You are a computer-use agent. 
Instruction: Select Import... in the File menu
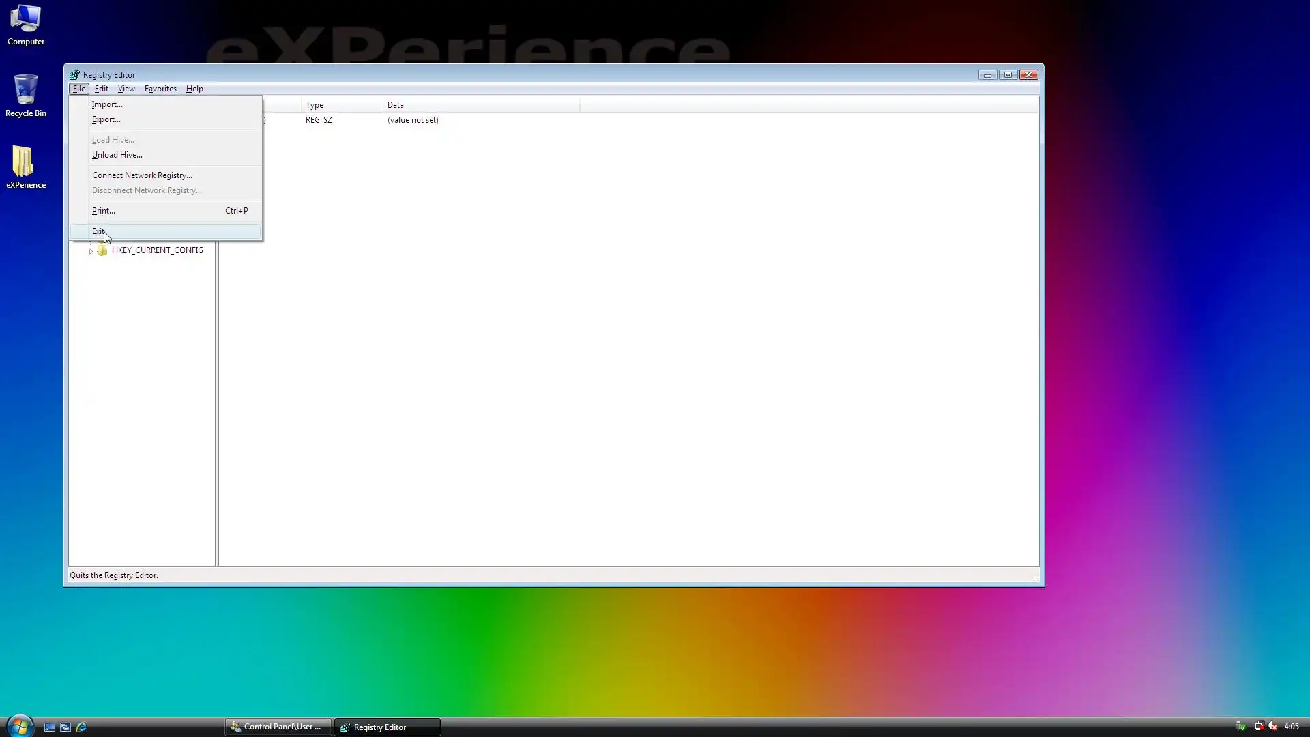click(x=107, y=104)
